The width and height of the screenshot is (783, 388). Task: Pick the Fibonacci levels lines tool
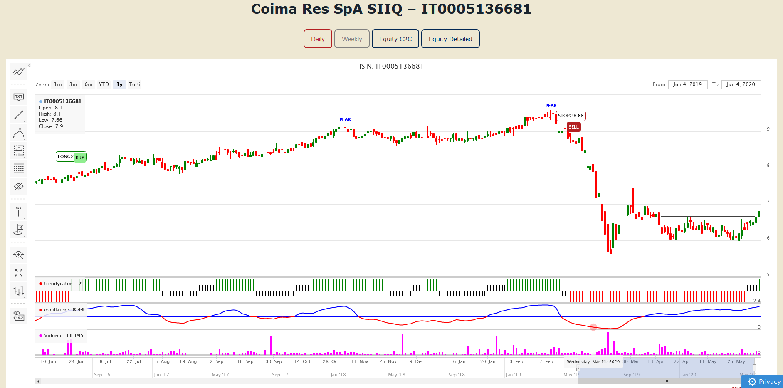[x=18, y=168]
